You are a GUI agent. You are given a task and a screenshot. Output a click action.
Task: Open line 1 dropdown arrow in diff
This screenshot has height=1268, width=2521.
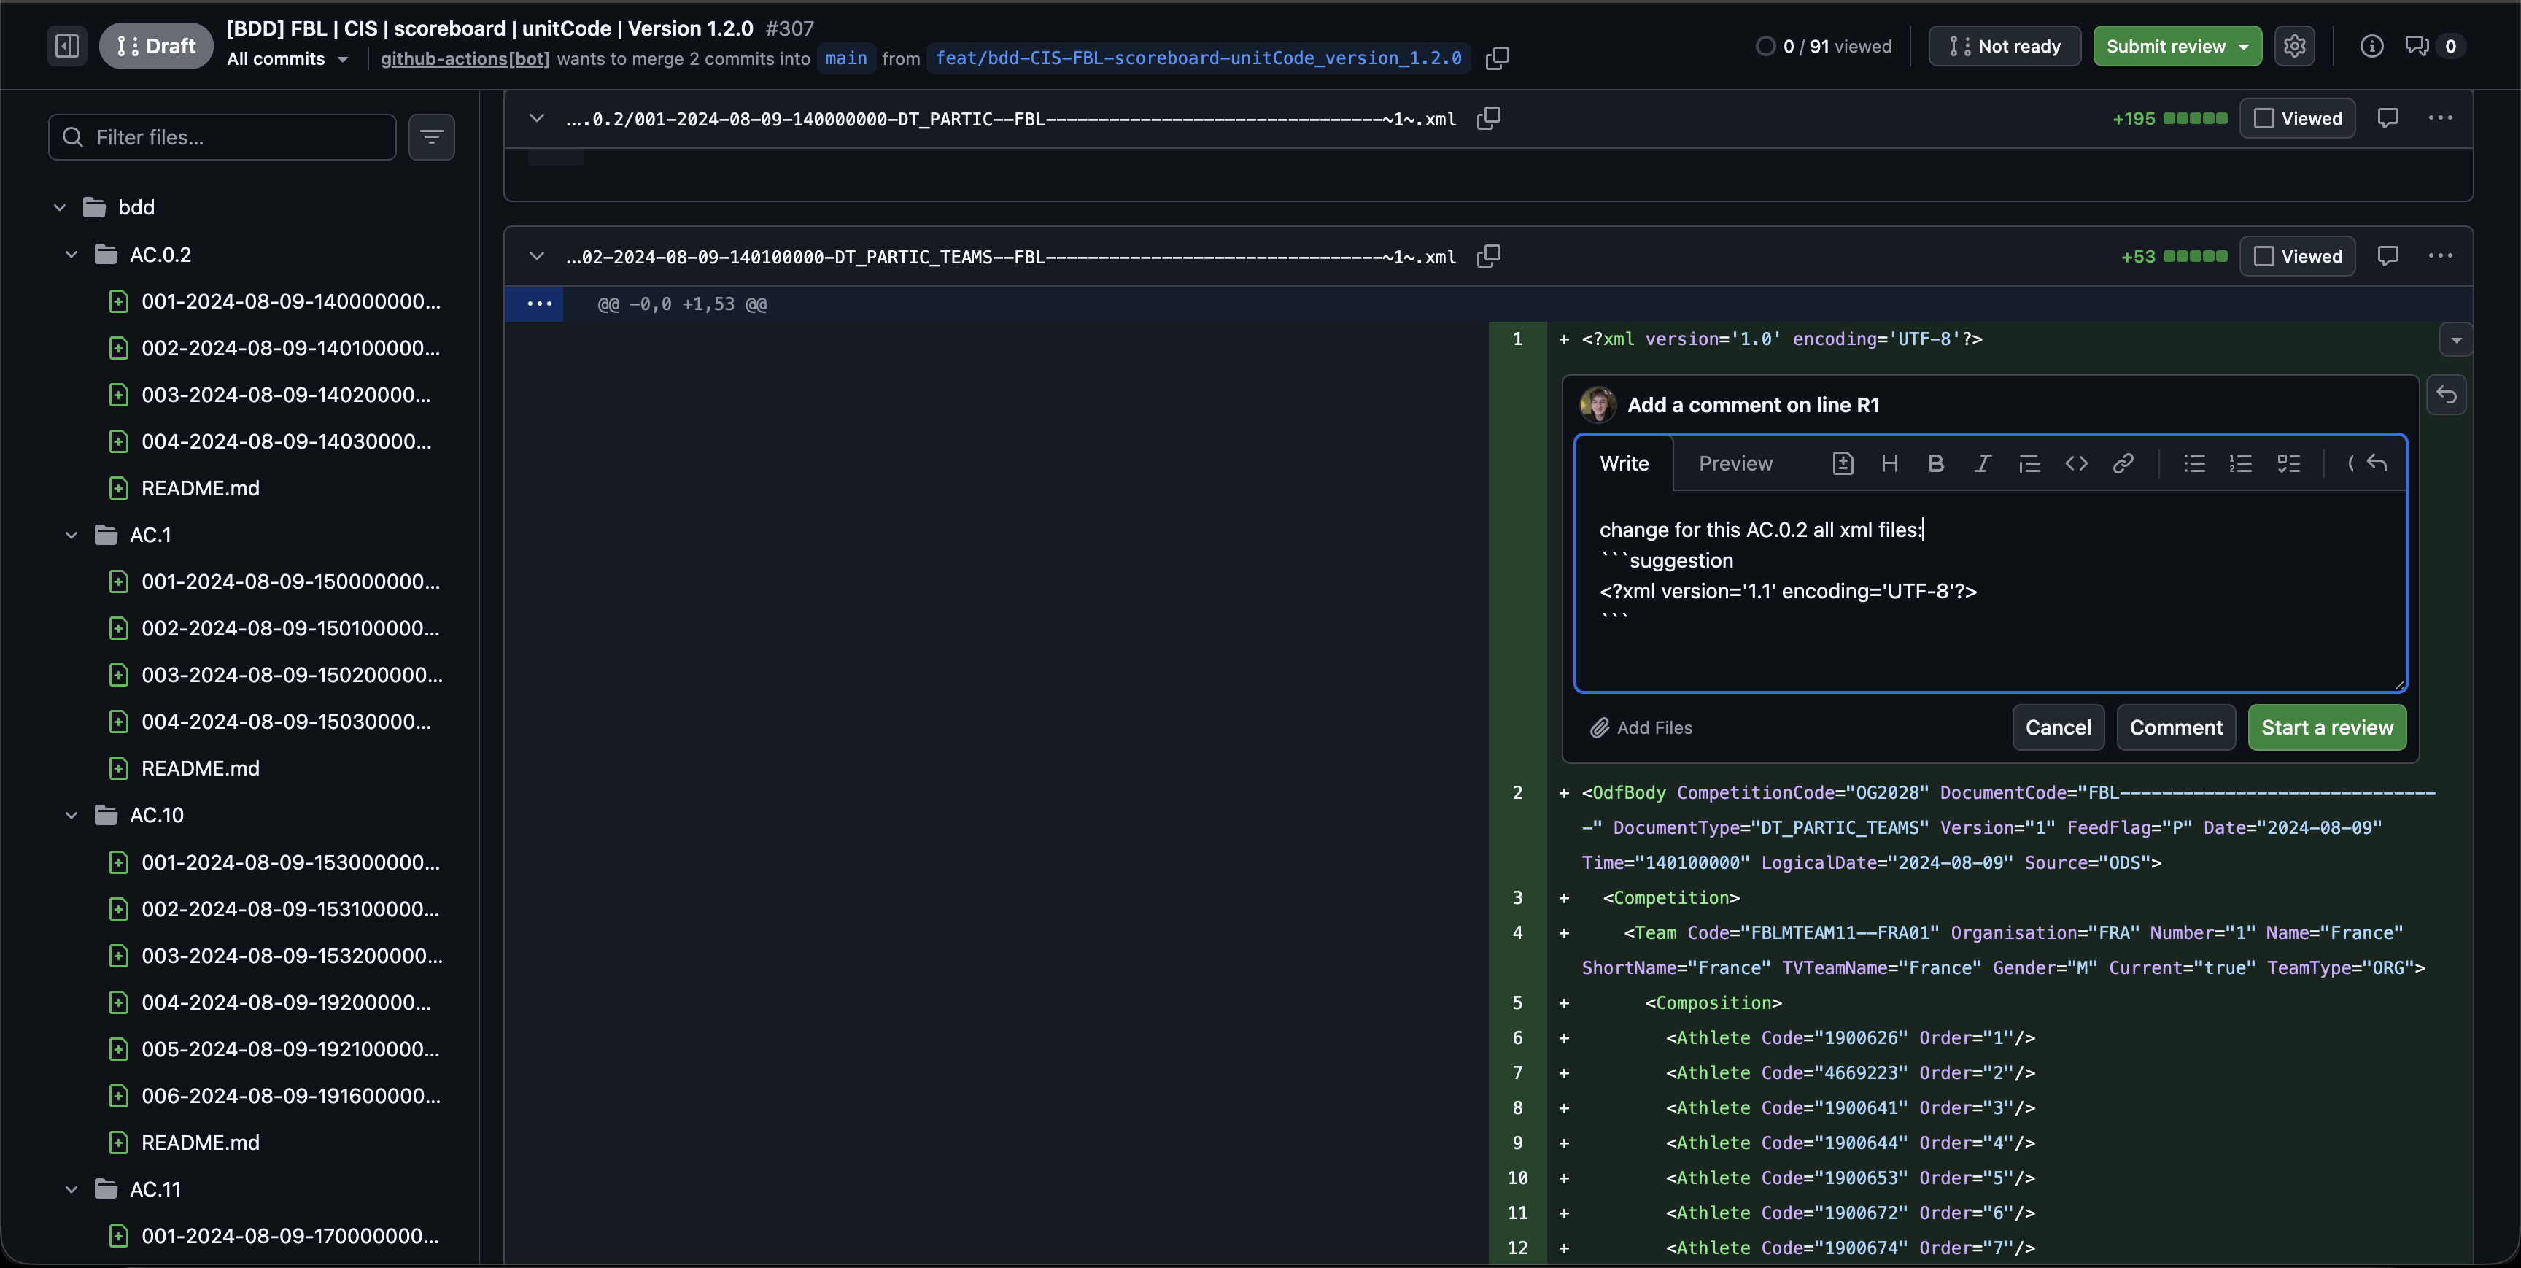[2455, 340]
